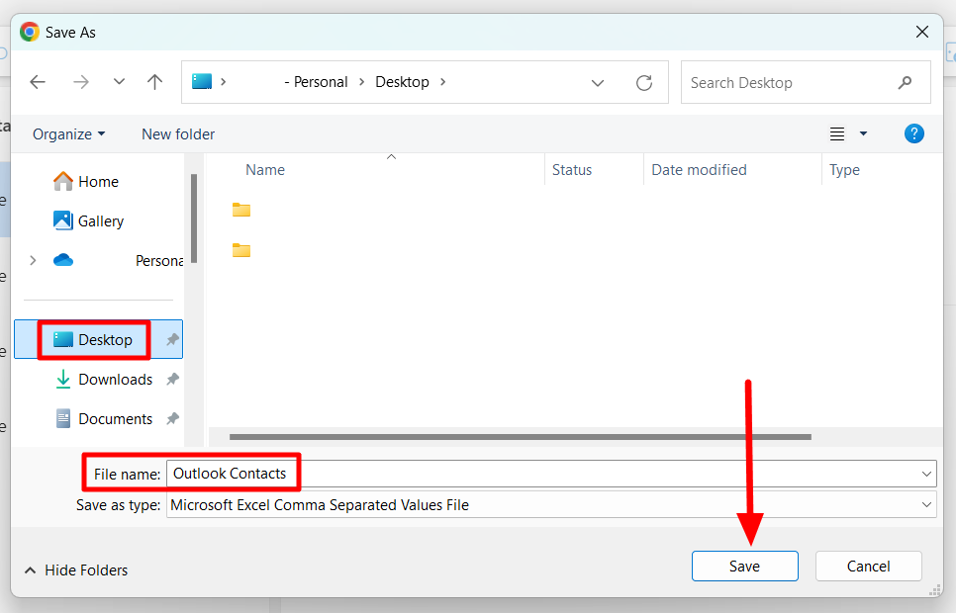Viewport: 956px width, 613px height.
Task: Create a New folder
Action: [x=178, y=134]
